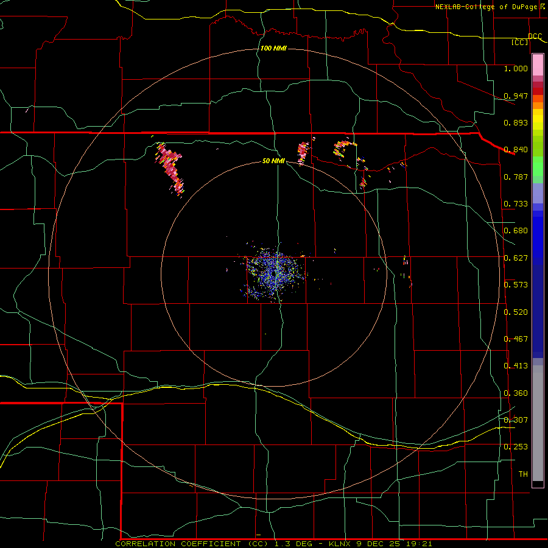This screenshot has width=548, height=548.
Task: Click the CORRELATION COEFFICIENT caption at bottom
Action: coord(273,544)
